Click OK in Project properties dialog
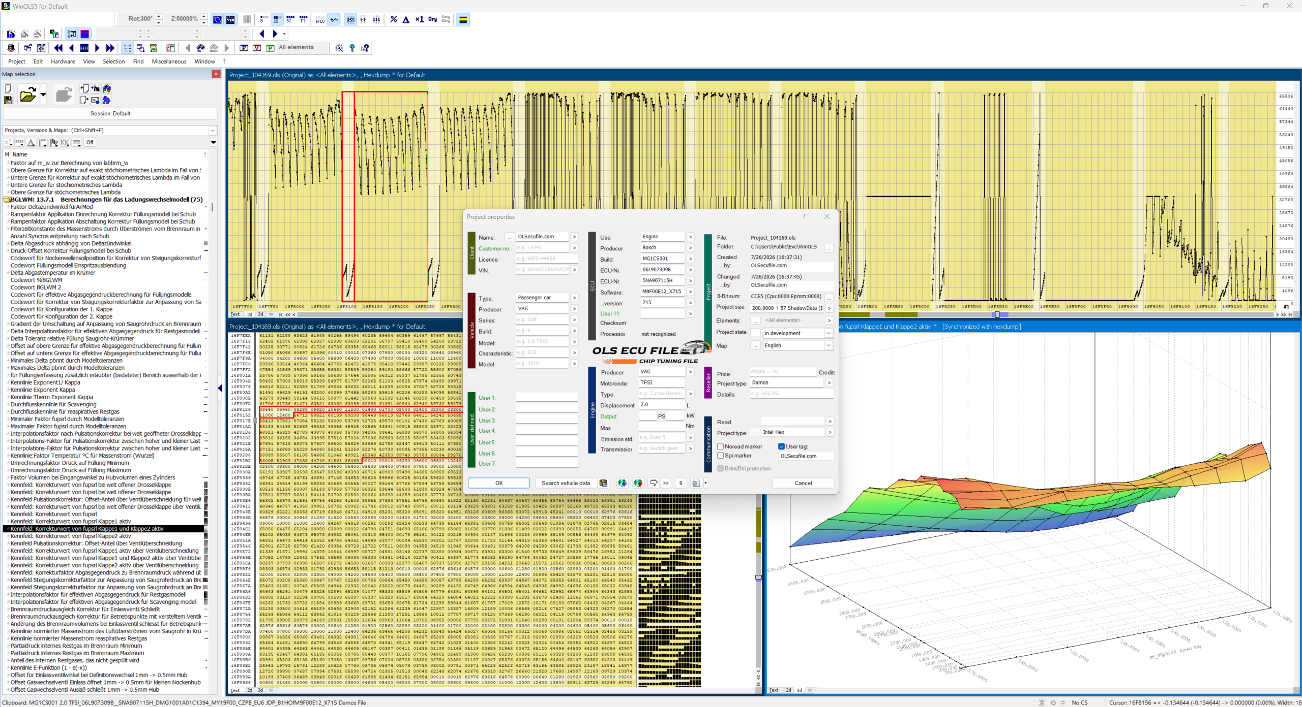 (x=499, y=483)
